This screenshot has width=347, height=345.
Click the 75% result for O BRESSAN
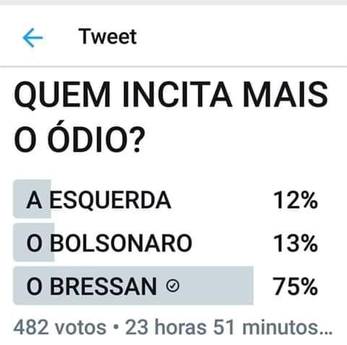295,287
